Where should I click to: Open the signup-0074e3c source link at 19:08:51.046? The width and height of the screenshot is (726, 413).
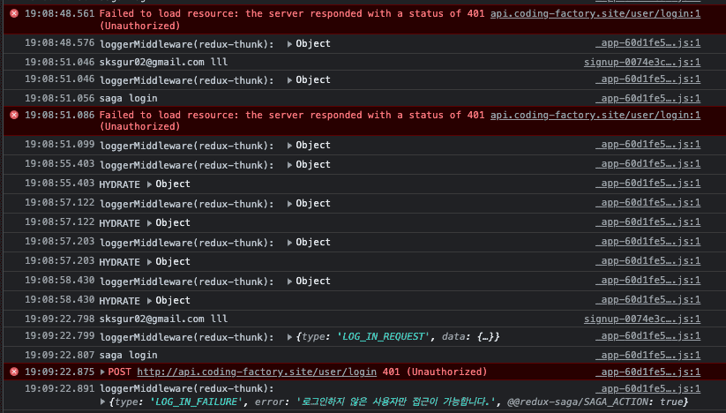pos(642,62)
